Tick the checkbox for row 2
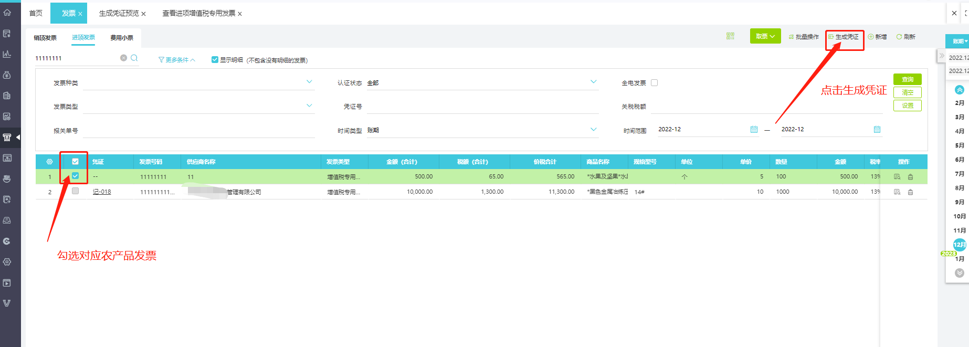Viewport: 969px width, 347px height. 75,192
